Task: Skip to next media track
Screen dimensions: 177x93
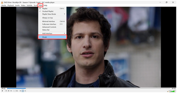Action: click(x=11, y=91)
